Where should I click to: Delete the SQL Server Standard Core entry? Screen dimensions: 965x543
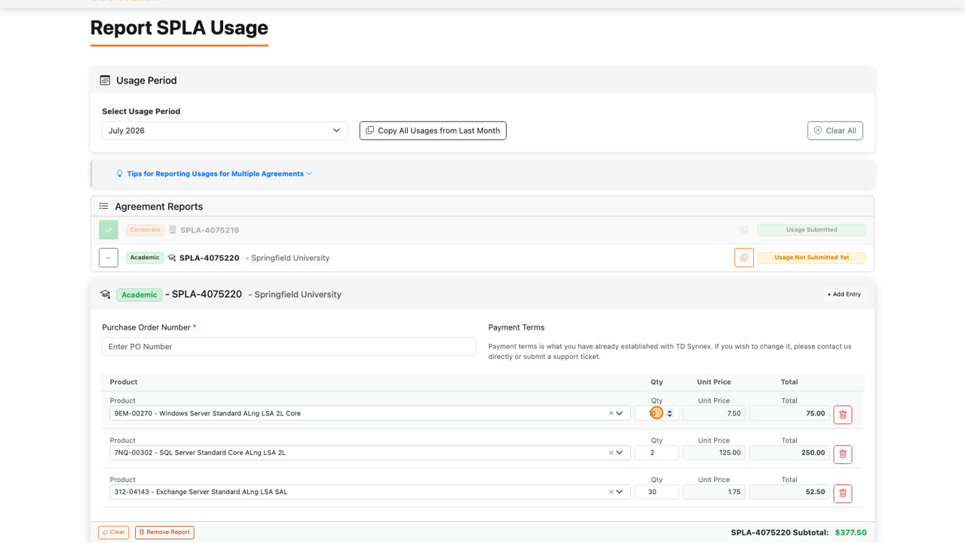tap(843, 454)
